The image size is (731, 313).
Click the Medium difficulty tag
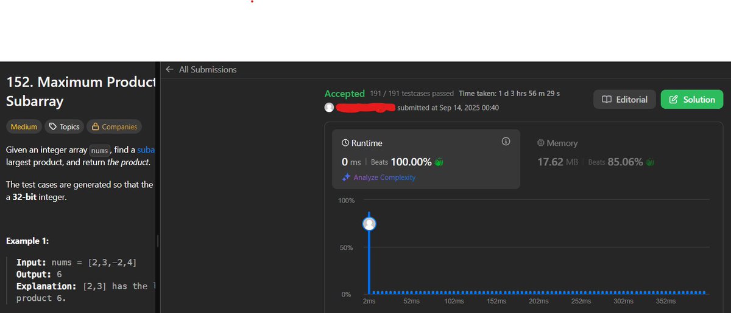tap(24, 127)
